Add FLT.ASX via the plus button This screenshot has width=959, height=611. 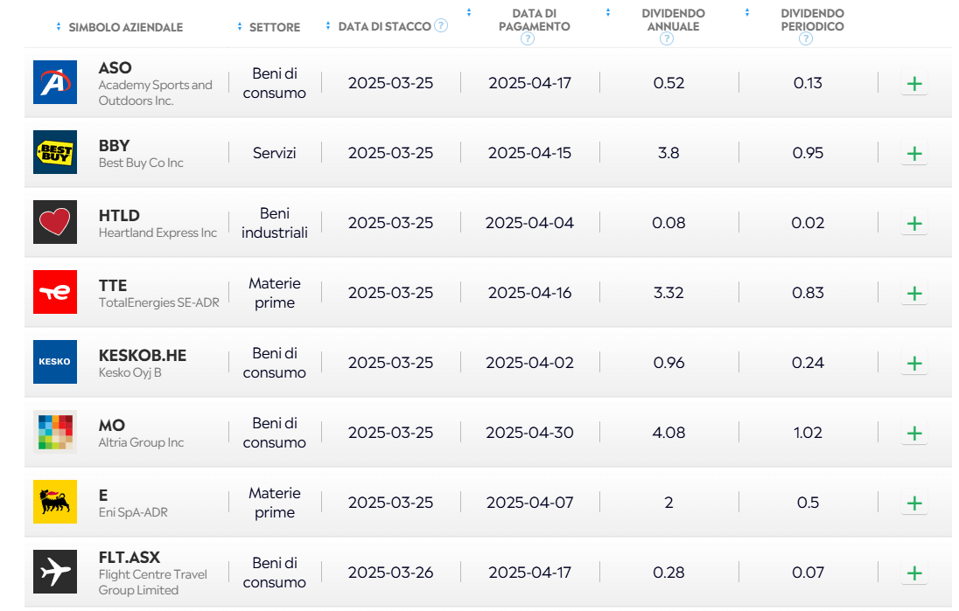coord(914,573)
